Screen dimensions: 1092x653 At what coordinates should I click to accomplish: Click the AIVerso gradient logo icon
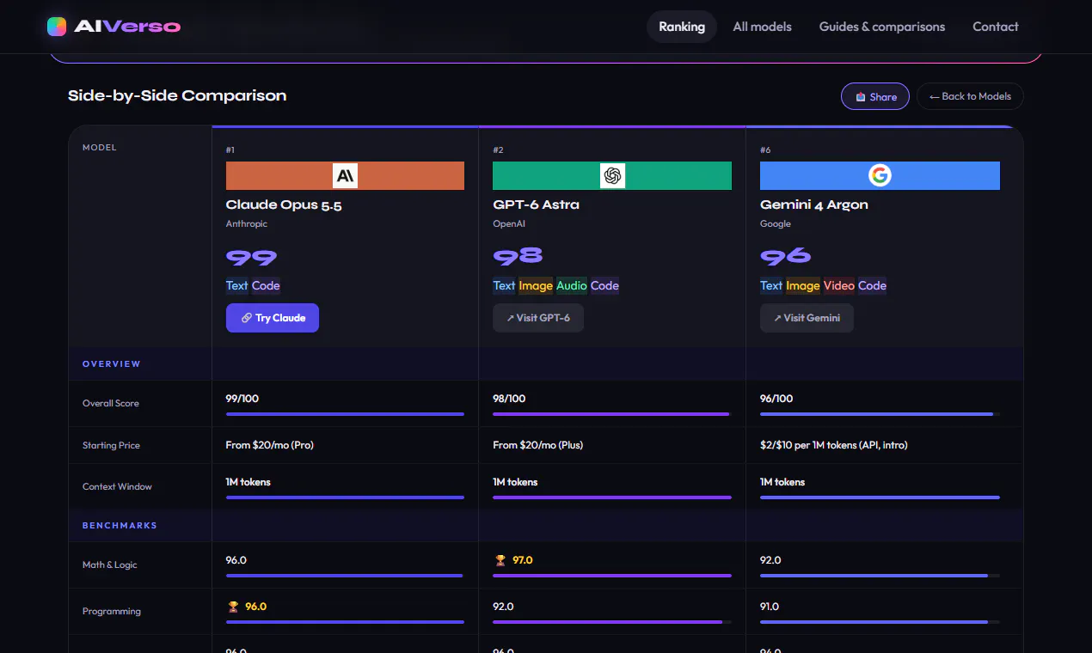click(57, 27)
